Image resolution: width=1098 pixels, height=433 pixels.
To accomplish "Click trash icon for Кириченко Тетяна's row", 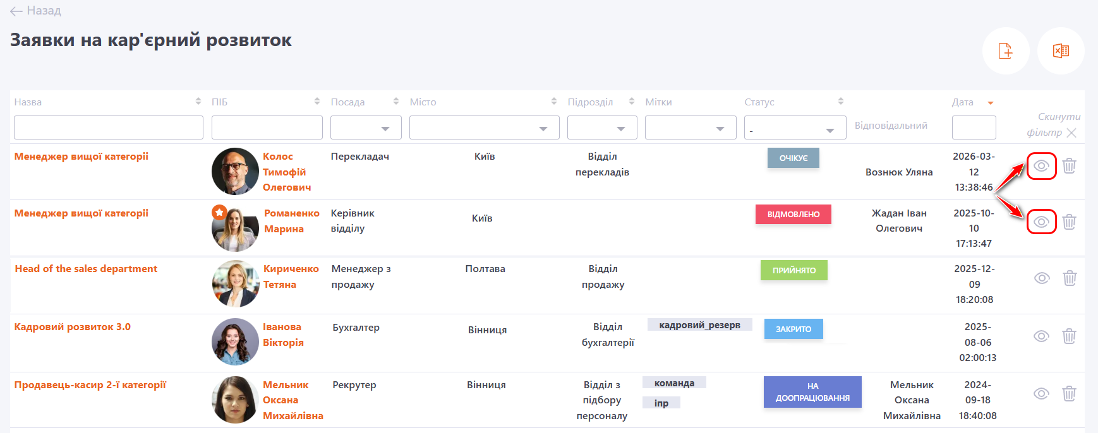I will [1069, 278].
